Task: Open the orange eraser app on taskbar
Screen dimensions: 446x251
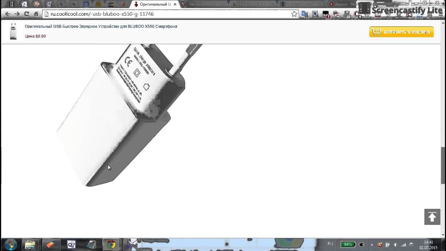Action: pyautogui.click(x=51, y=244)
